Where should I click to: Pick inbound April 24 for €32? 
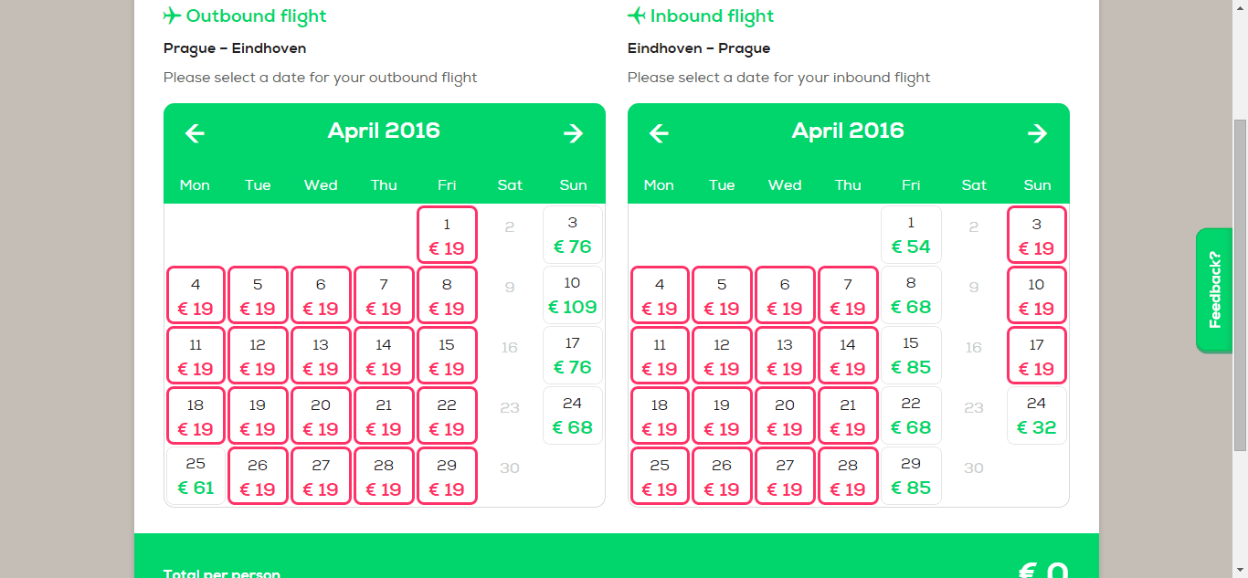pyautogui.click(x=1037, y=416)
